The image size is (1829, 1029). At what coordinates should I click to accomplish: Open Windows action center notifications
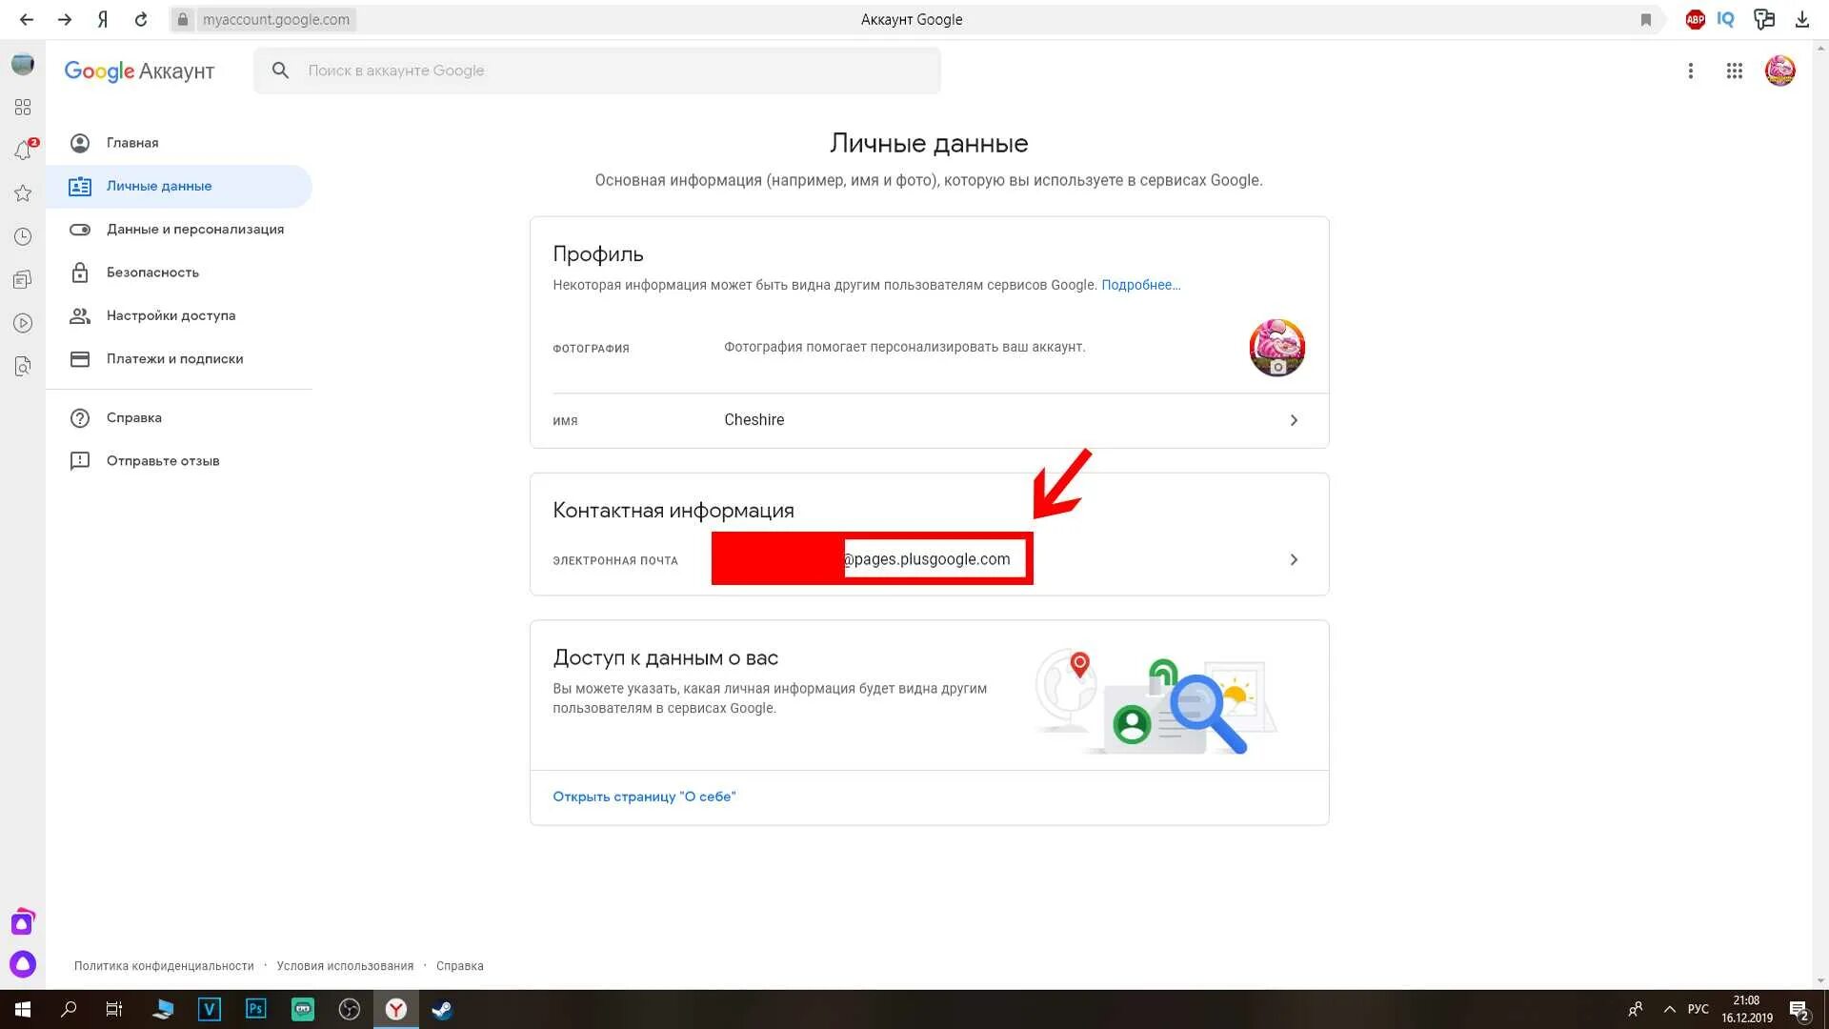point(1799,1010)
